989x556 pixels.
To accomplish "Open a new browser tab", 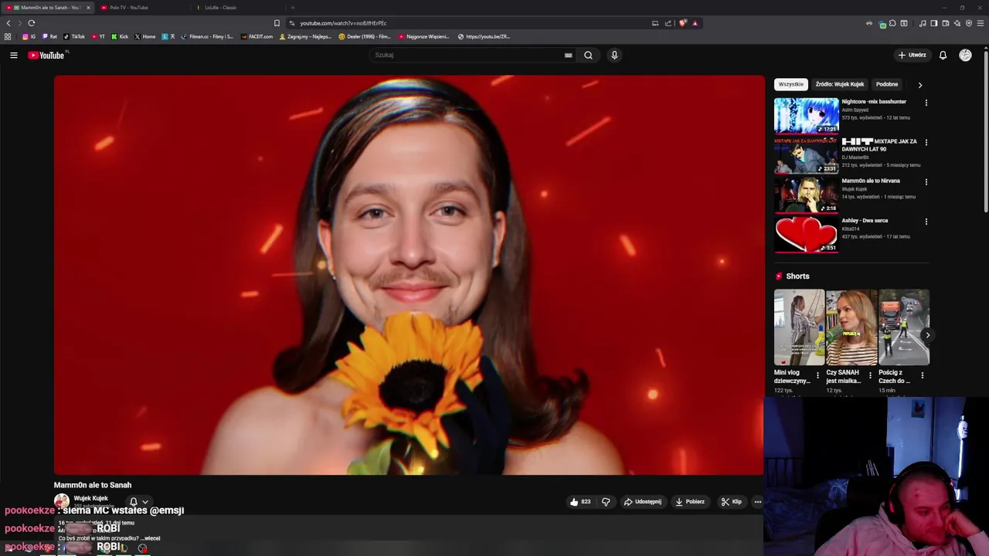I will point(292,8).
